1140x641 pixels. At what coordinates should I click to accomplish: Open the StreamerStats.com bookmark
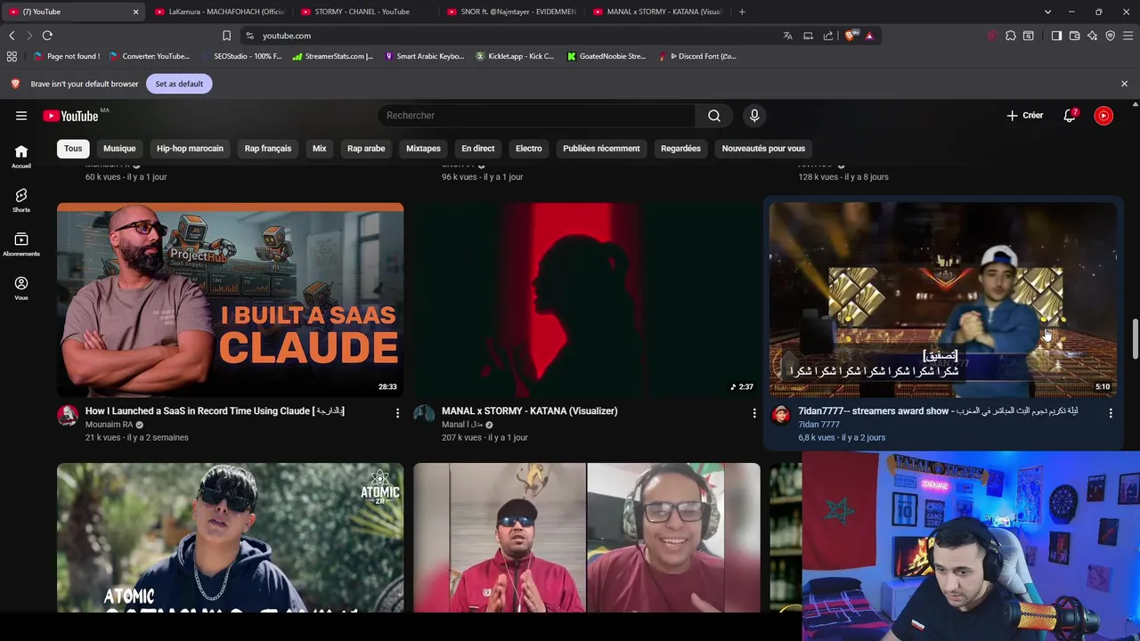(333, 56)
